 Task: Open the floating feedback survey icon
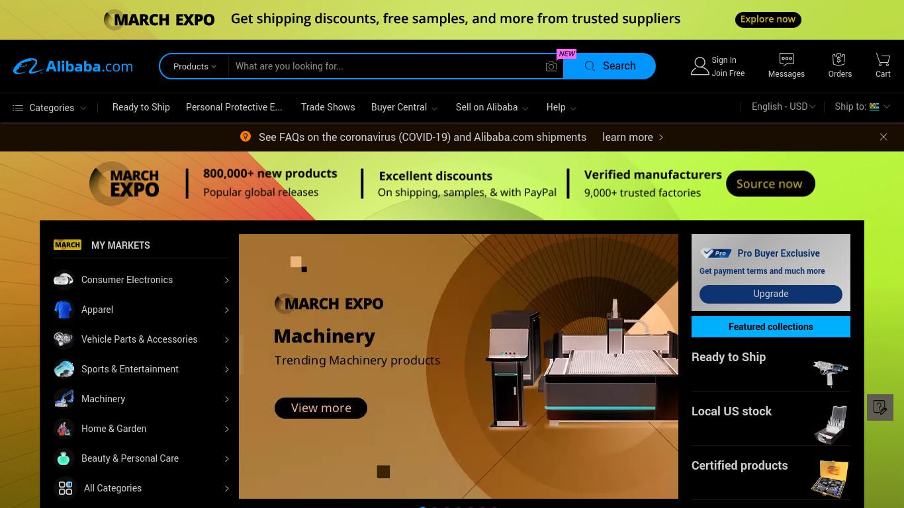pyautogui.click(x=880, y=407)
